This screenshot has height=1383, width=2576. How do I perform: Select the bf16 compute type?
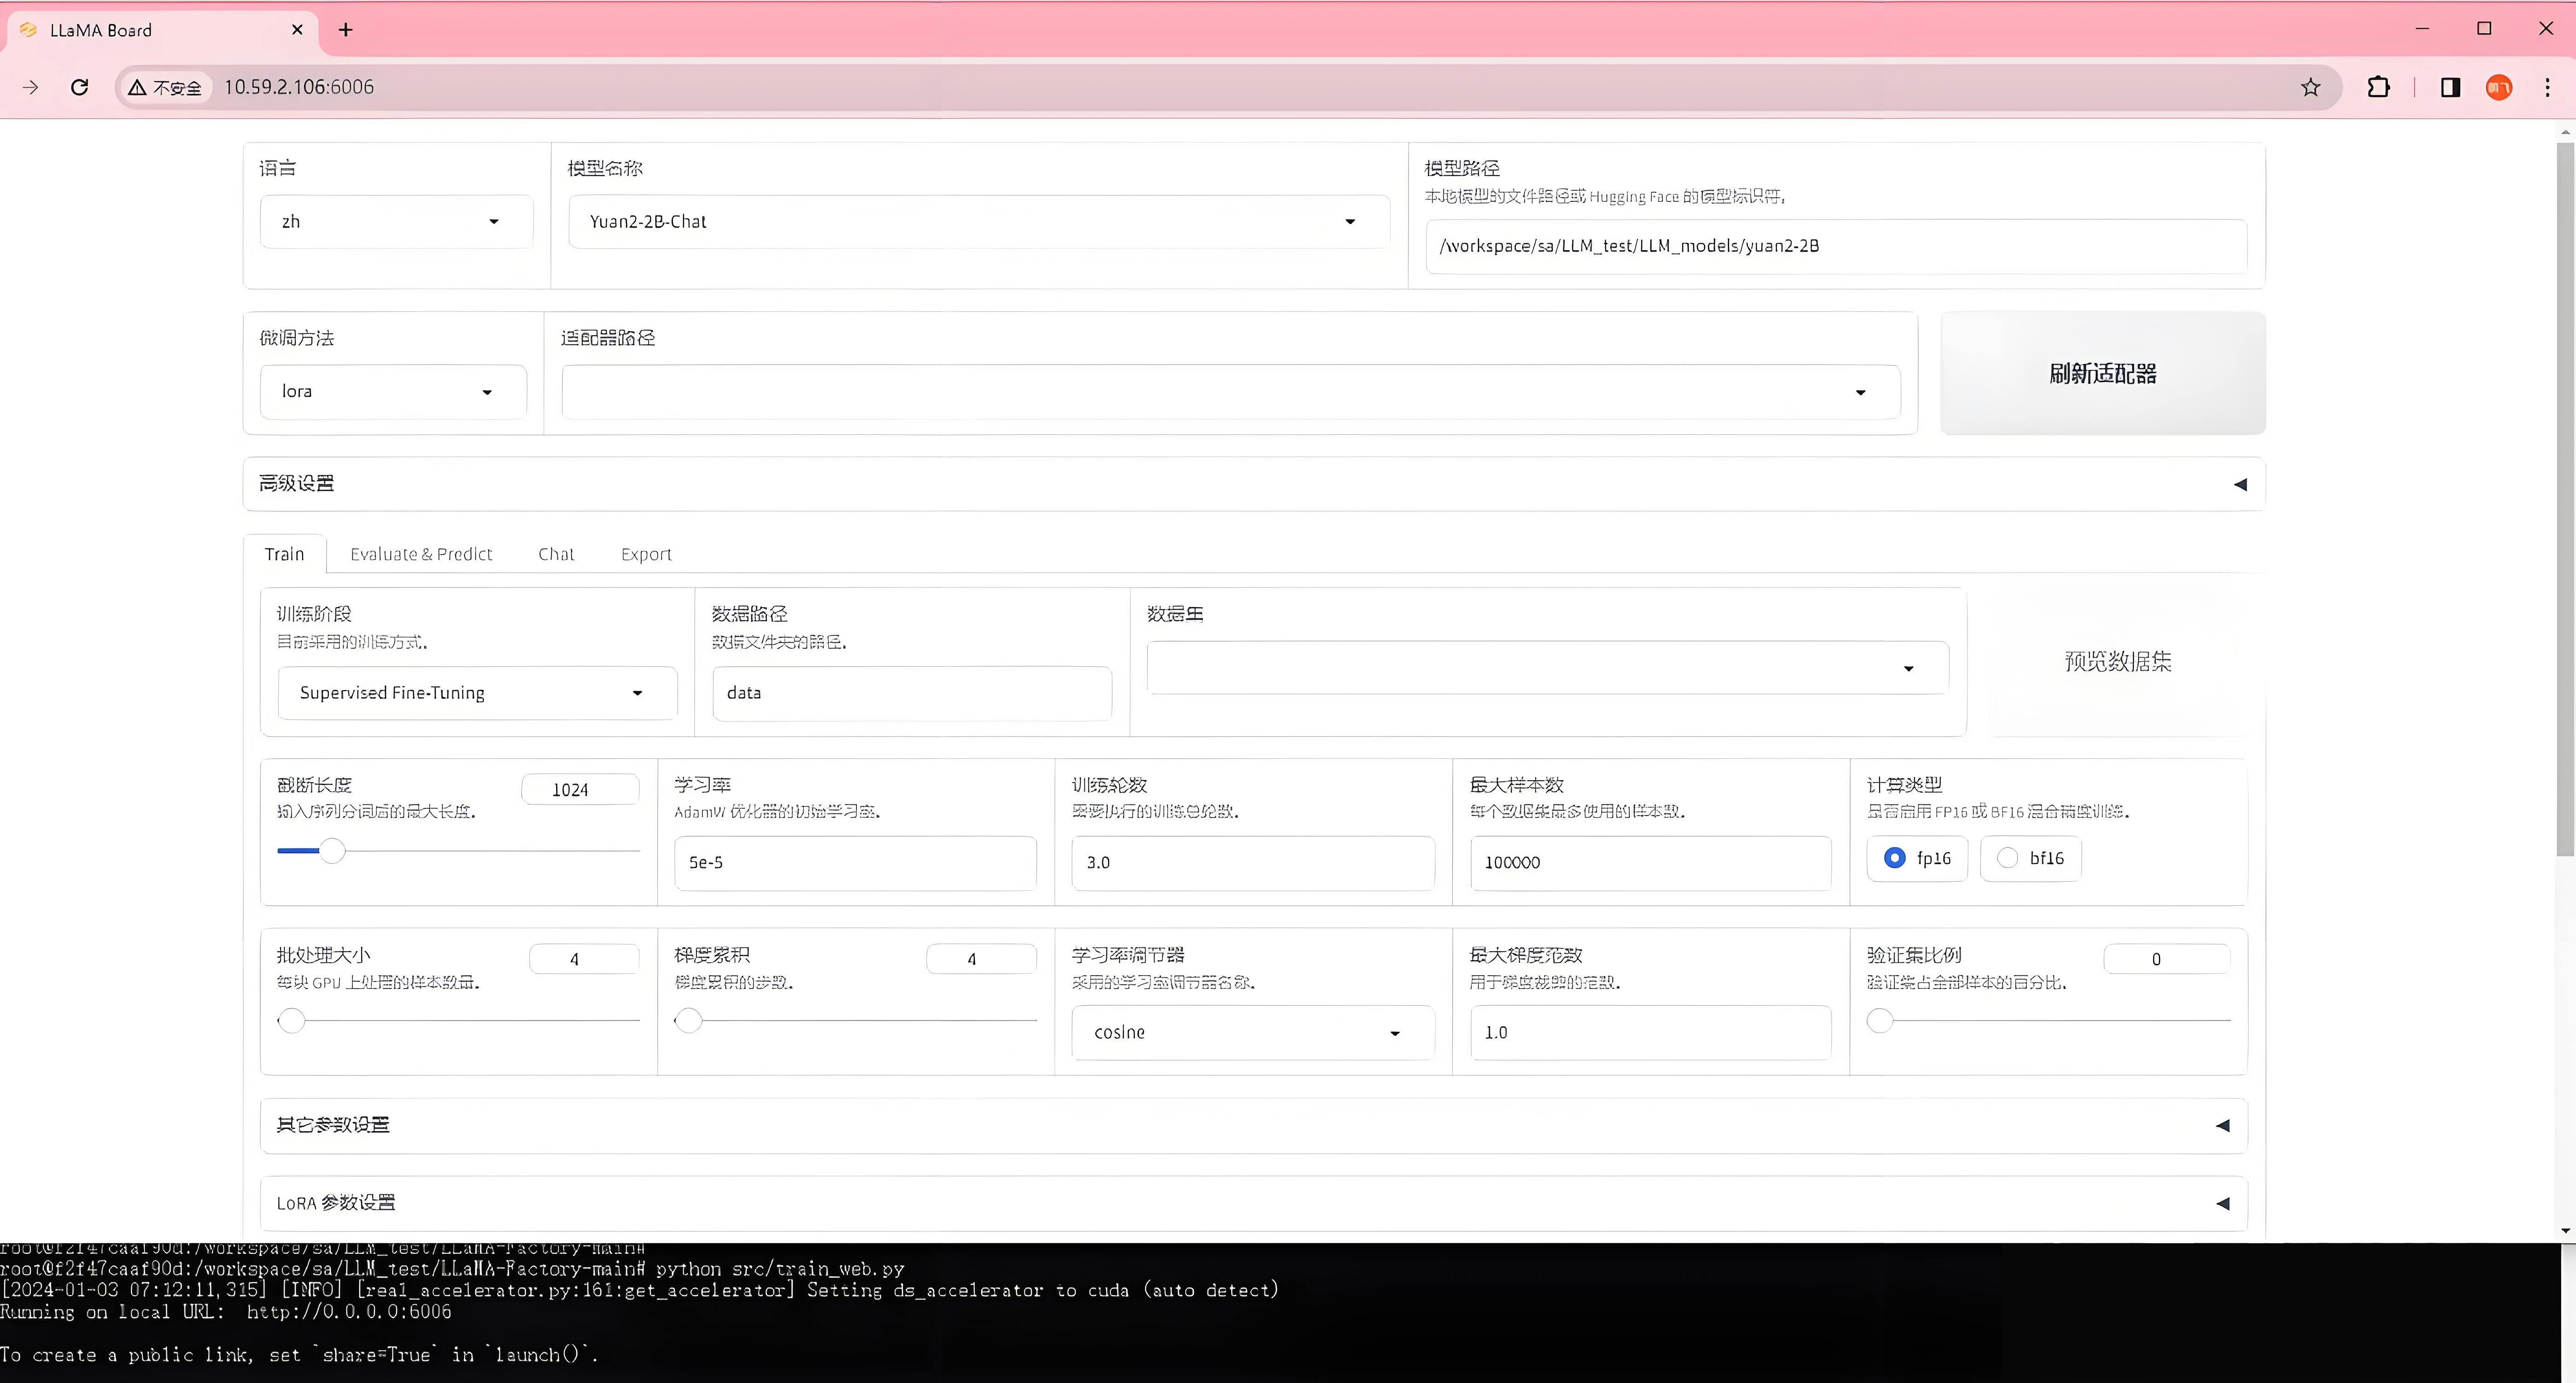coord(2007,857)
